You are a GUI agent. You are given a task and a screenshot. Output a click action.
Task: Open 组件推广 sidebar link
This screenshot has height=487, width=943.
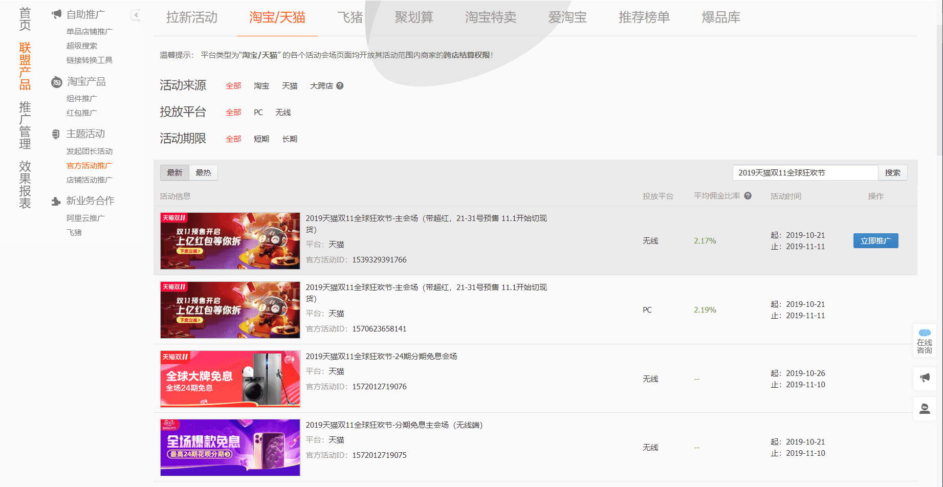[82, 99]
